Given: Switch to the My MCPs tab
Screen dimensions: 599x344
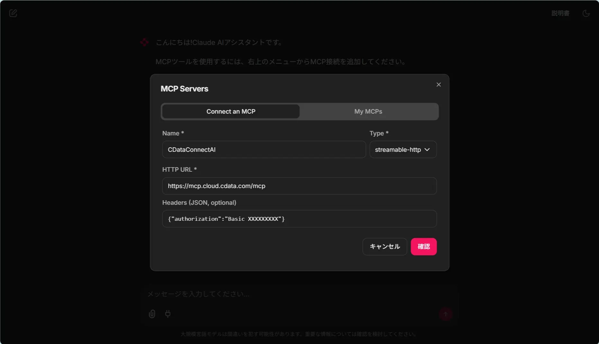Looking at the screenshot, I should (368, 111).
